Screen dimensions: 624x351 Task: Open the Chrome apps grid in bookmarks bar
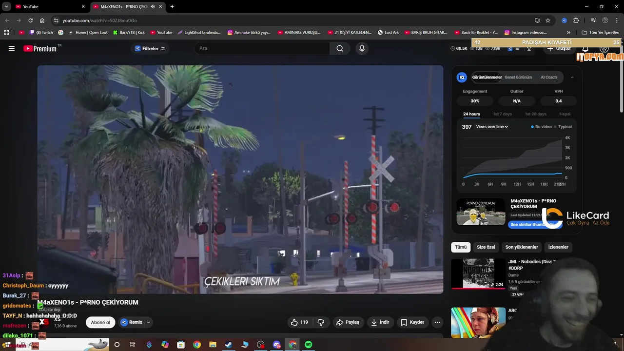point(6,33)
